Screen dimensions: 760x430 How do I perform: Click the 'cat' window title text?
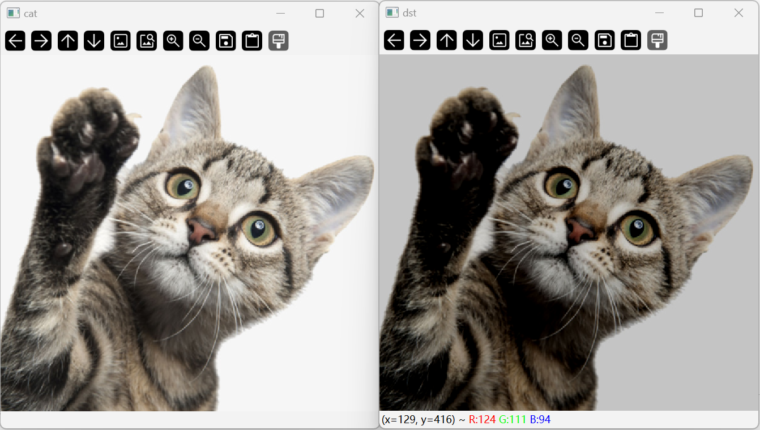pos(31,14)
